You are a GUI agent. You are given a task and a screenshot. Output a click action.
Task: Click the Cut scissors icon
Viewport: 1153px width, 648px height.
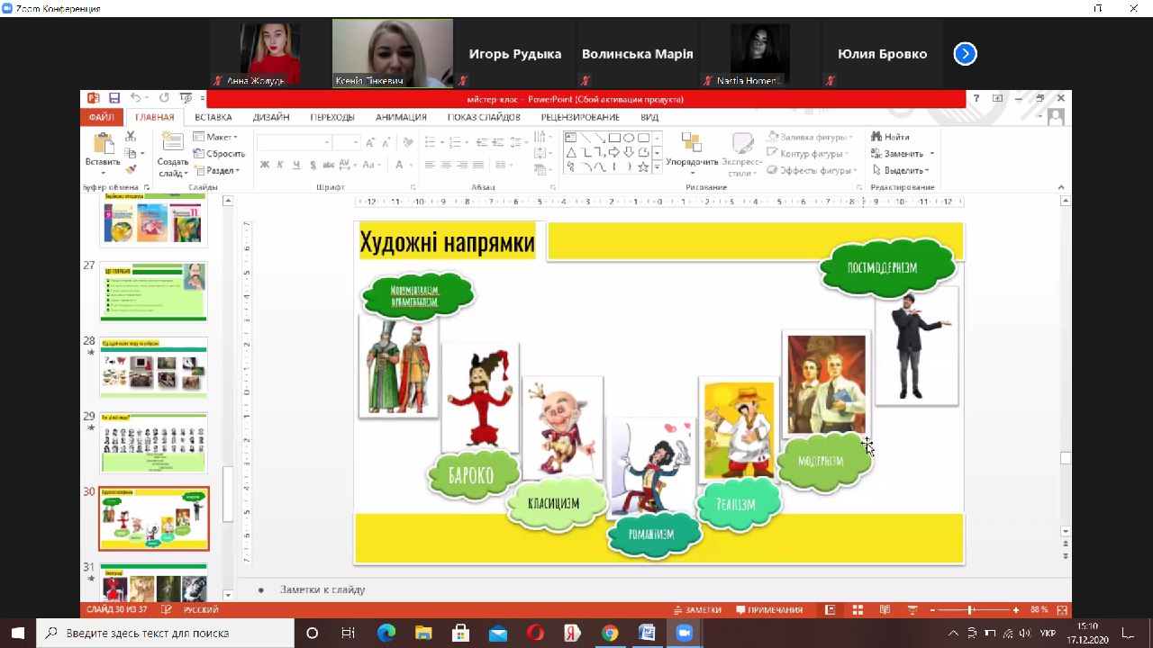131,137
